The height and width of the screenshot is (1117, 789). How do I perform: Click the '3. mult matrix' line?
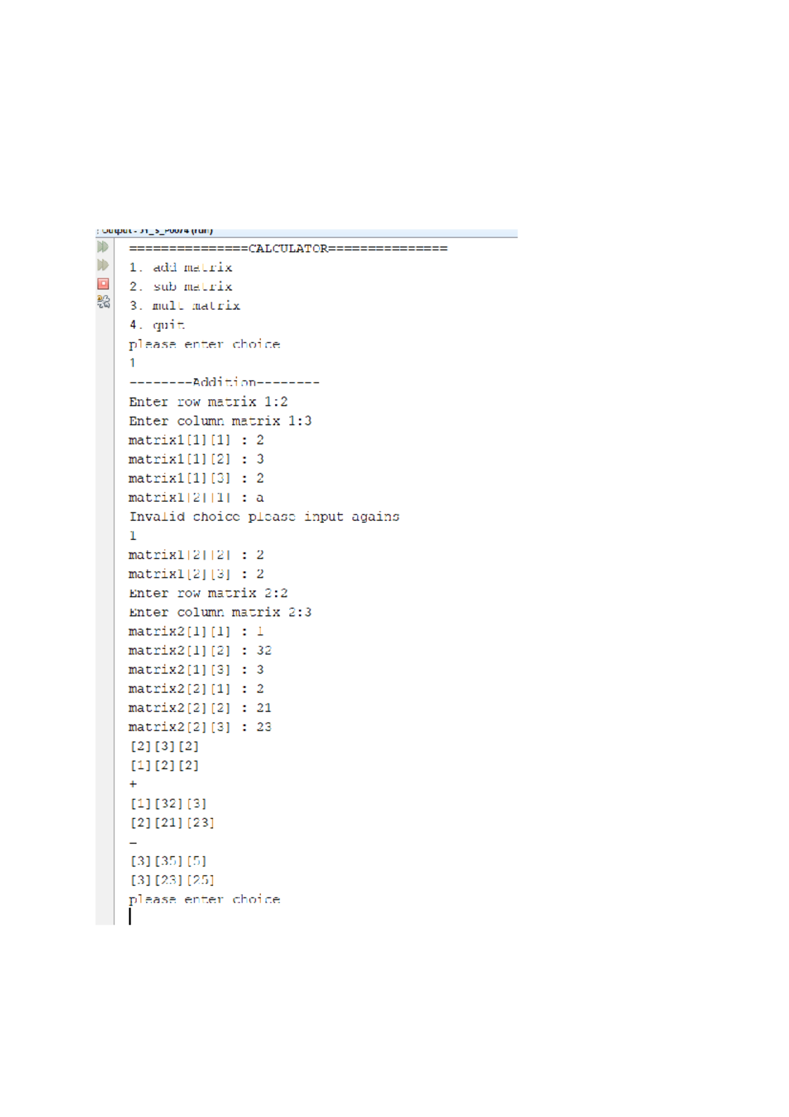point(185,306)
